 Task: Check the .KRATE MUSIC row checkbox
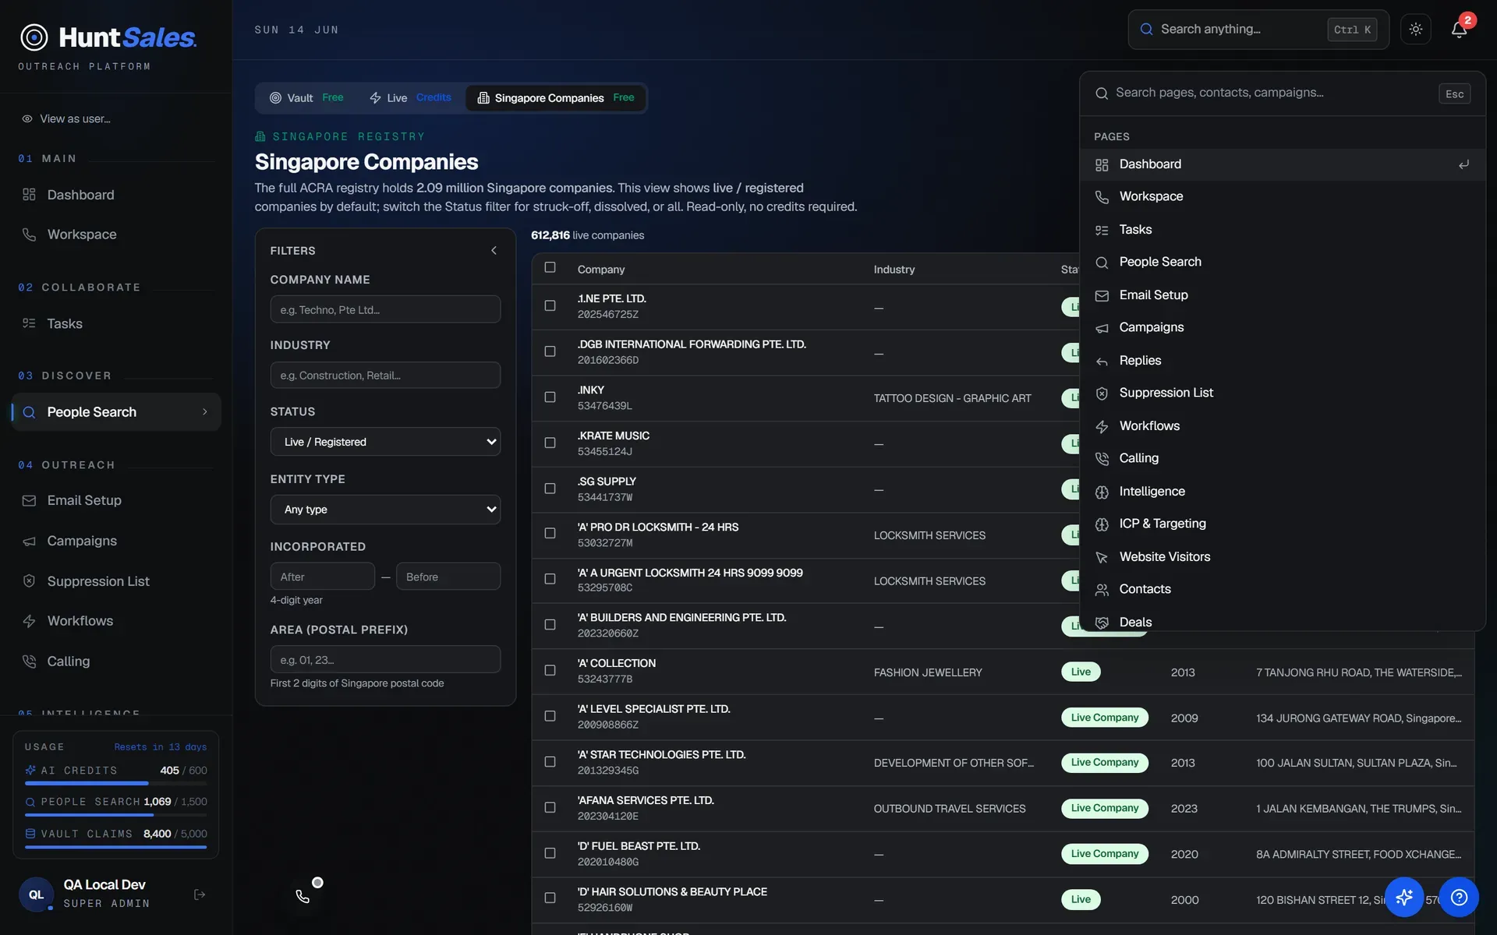(550, 443)
